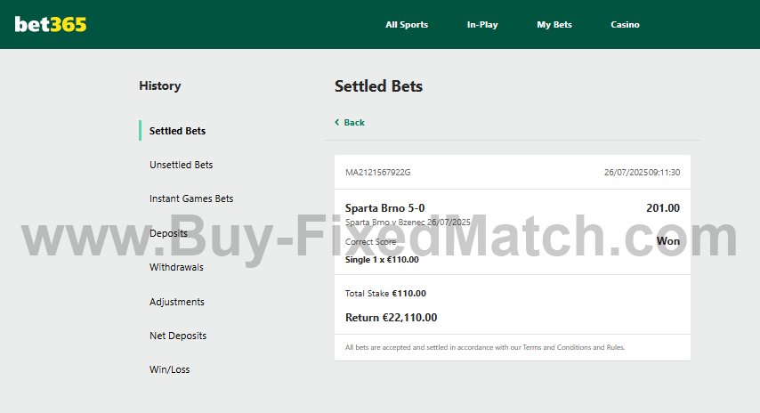This screenshot has width=760, height=413.
Task: Click the Sparta Brno 5-0 selection title
Action: tap(384, 208)
